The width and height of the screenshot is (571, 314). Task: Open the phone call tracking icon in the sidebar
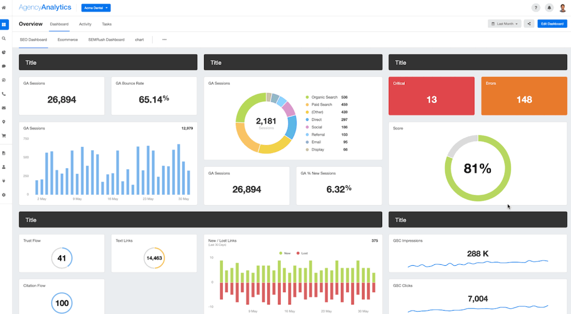pos(4,94)
